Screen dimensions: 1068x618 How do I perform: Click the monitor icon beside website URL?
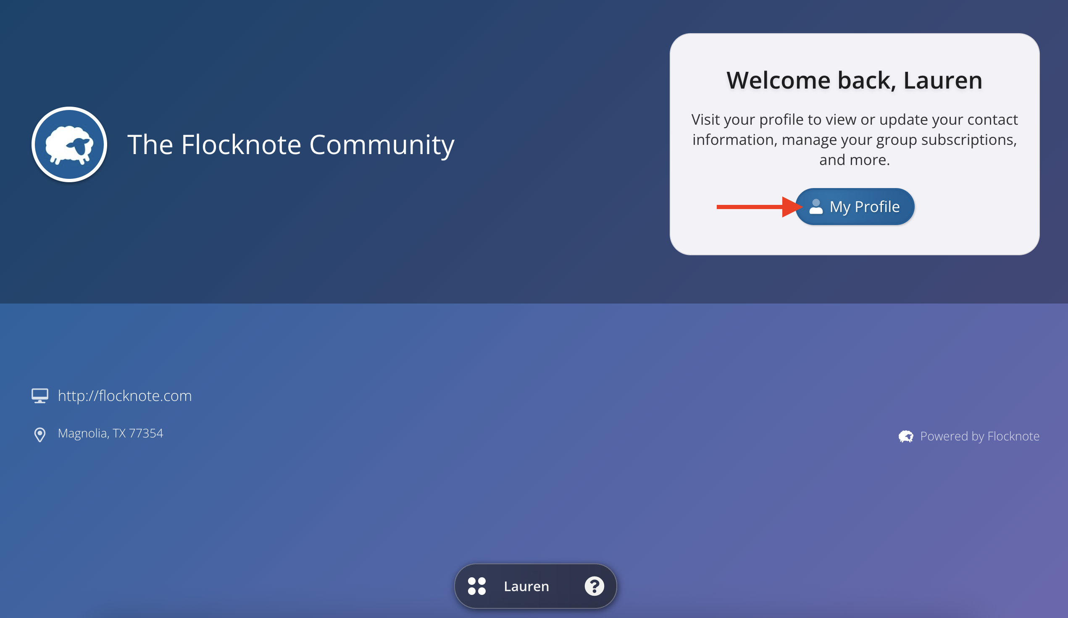pyautogui.click(x=40, y=396)
